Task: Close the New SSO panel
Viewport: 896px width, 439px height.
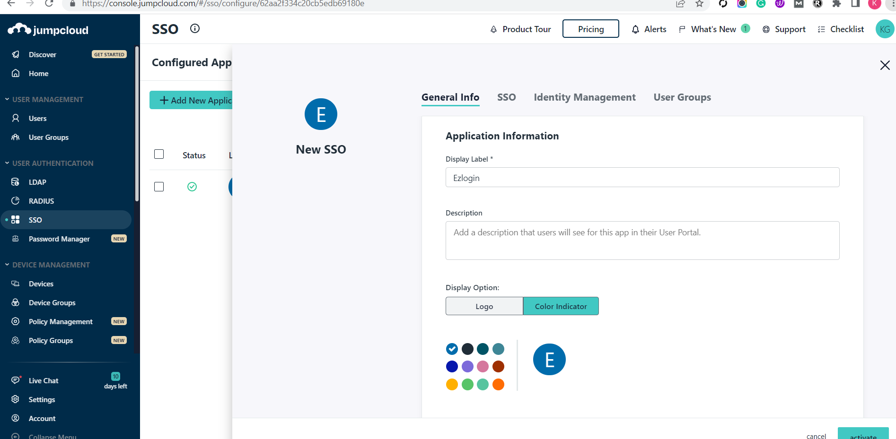Action: [885, 65]
